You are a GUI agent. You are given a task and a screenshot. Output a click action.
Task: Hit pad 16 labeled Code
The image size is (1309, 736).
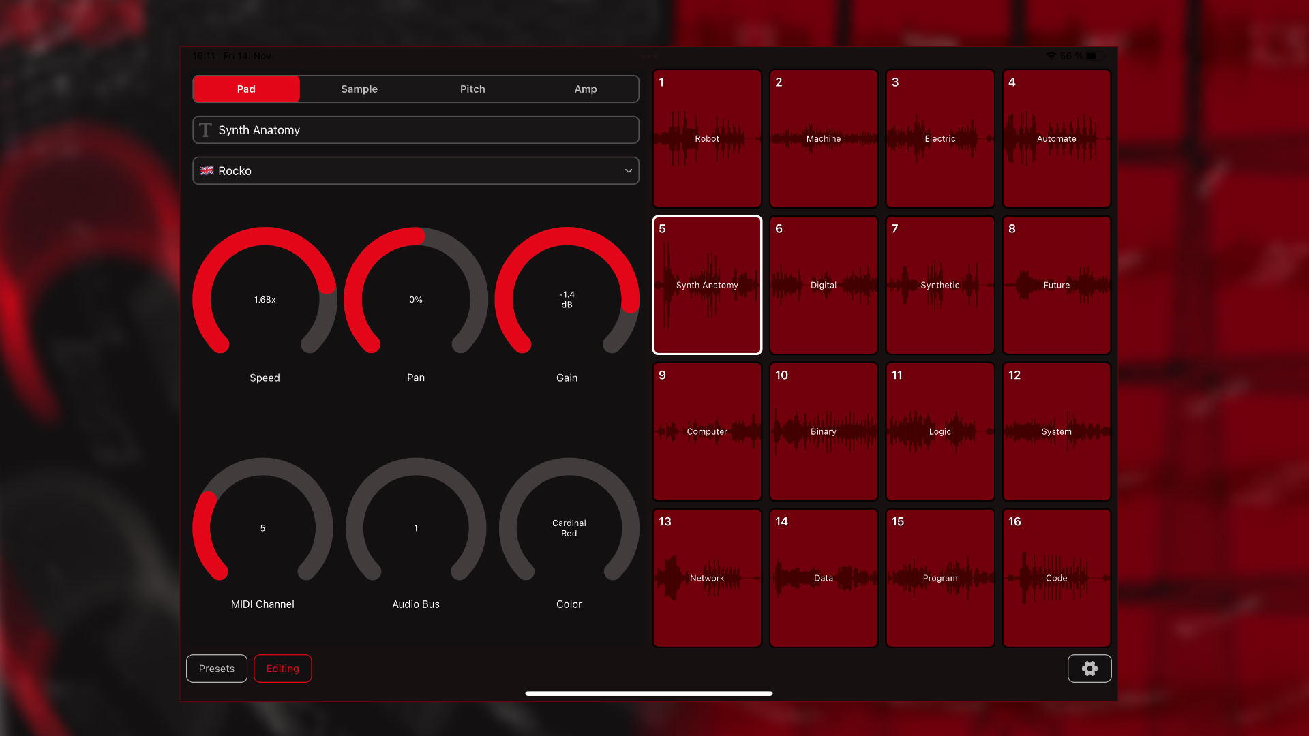[x=1056, y=578]
